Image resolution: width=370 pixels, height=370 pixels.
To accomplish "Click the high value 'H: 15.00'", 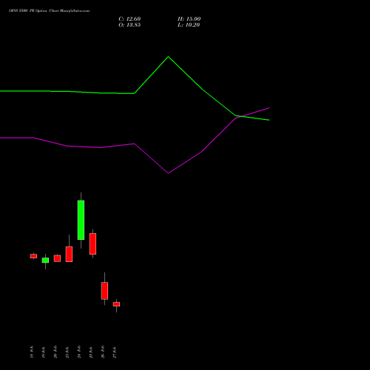I will [189, 19].
